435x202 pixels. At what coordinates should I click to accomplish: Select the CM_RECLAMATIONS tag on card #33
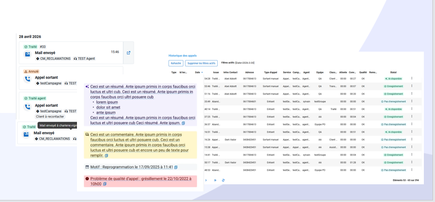(53, 59)
